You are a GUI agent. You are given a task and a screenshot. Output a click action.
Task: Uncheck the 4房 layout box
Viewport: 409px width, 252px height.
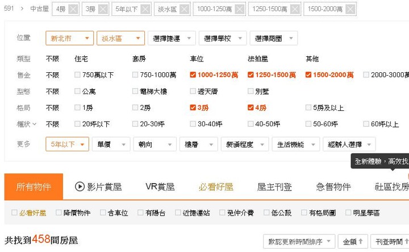[251, 108]
